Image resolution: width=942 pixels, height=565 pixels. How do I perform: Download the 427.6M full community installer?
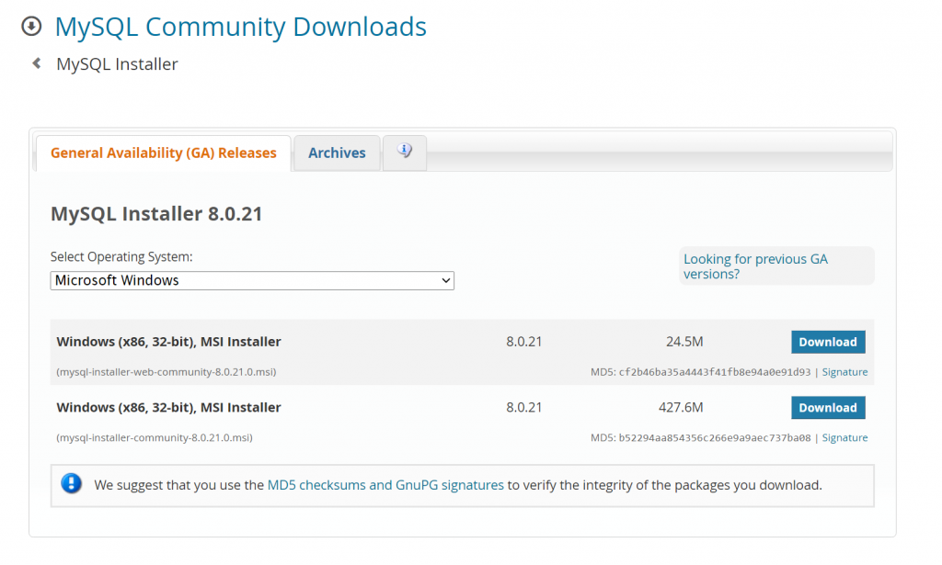pyautogui.click(x=828, y=408)
